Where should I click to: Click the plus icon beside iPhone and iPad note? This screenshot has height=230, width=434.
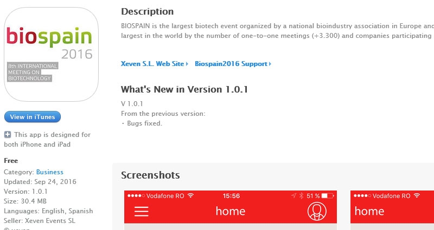8,135
